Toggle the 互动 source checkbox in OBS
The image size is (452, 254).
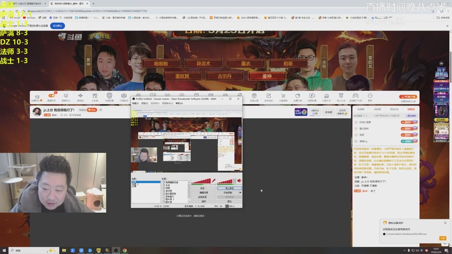pos(164,186)
